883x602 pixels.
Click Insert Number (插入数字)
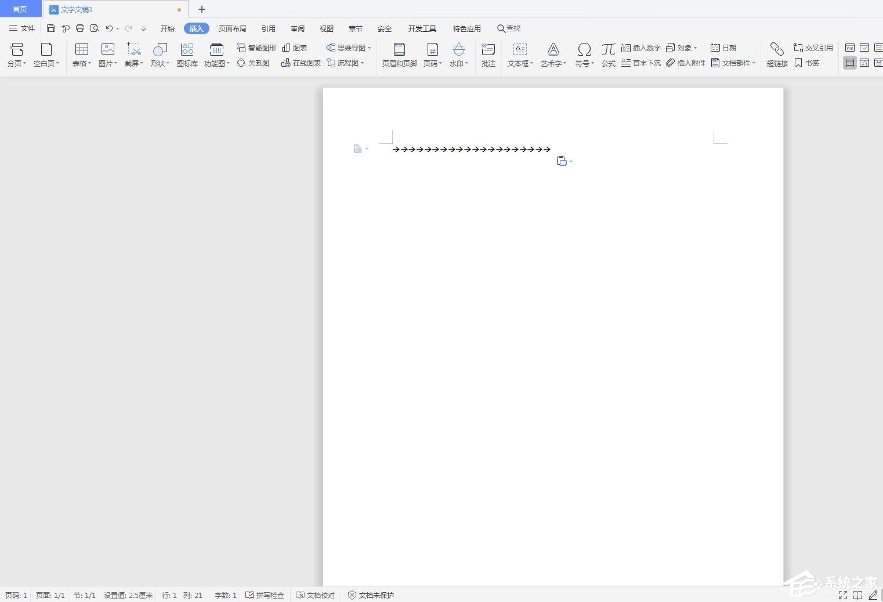(x=641, y=48)
